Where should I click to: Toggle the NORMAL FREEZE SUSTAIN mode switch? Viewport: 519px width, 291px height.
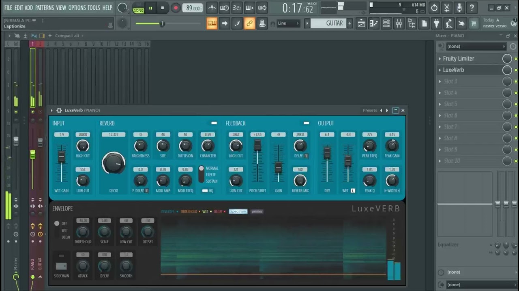point(201,174)
